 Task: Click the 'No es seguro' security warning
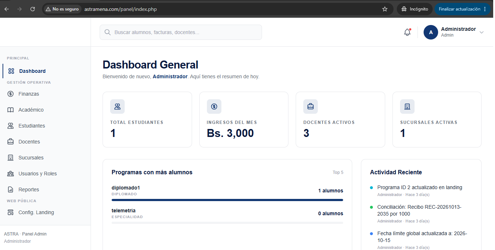point(62,9)
